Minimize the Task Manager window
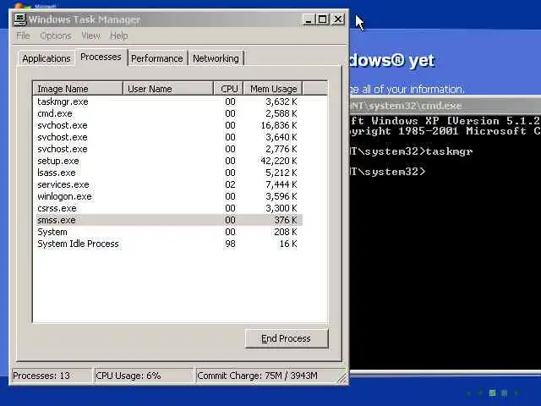This screenshot has width=541, height=406. tap(309, 19)
